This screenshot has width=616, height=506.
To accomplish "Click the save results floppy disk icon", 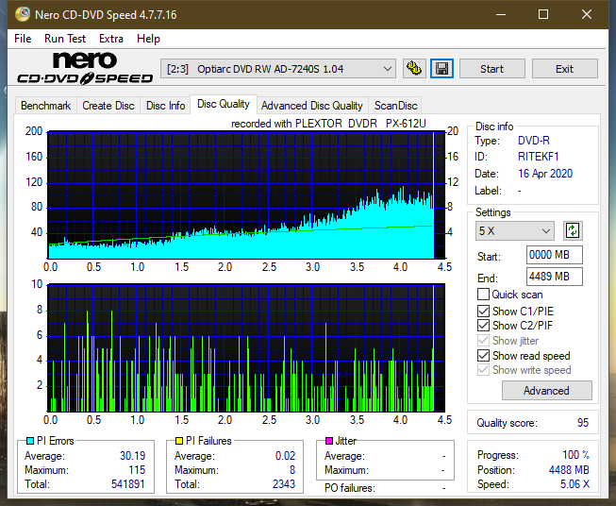I will point(442,69).
